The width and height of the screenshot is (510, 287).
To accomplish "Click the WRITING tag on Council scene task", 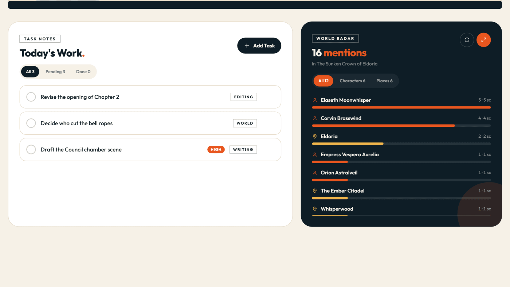I will 243,149.
